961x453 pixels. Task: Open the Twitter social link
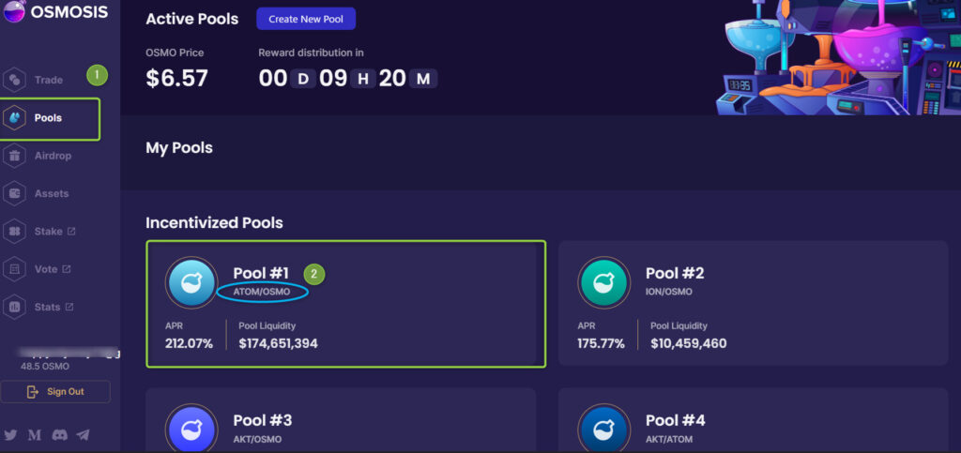coord(10,434)
